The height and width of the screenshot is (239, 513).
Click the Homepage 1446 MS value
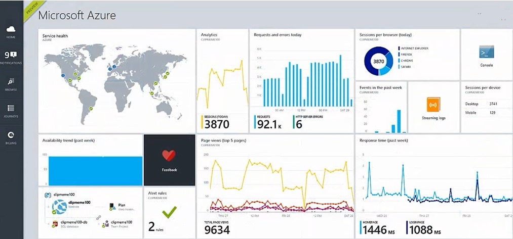379,230
